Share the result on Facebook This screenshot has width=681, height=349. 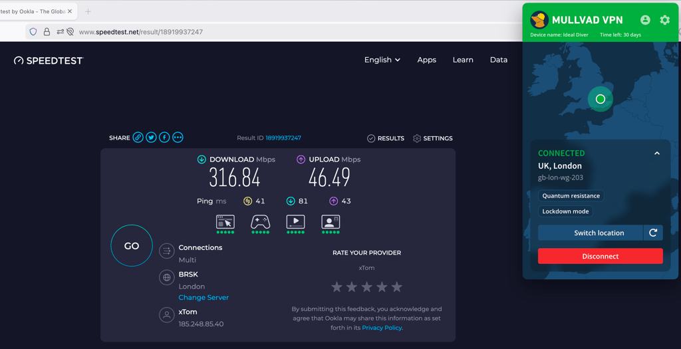[164, 138]
